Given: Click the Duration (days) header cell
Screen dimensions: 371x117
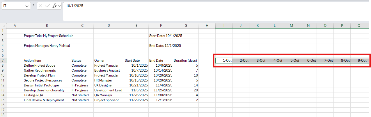Looking at the screenshot, I should [186, 61].
